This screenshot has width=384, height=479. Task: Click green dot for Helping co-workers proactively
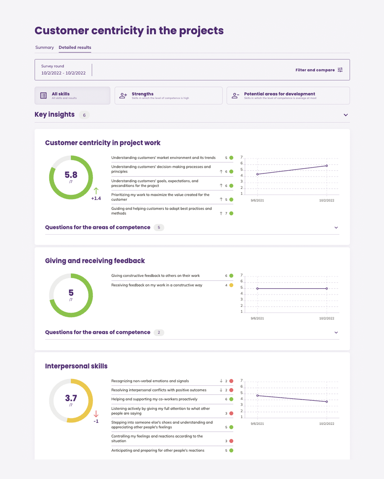(231, 399)
